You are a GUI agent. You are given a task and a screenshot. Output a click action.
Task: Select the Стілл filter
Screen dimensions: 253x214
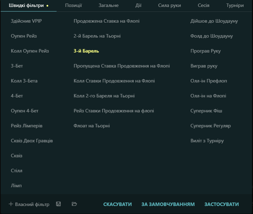click(17, 171)
